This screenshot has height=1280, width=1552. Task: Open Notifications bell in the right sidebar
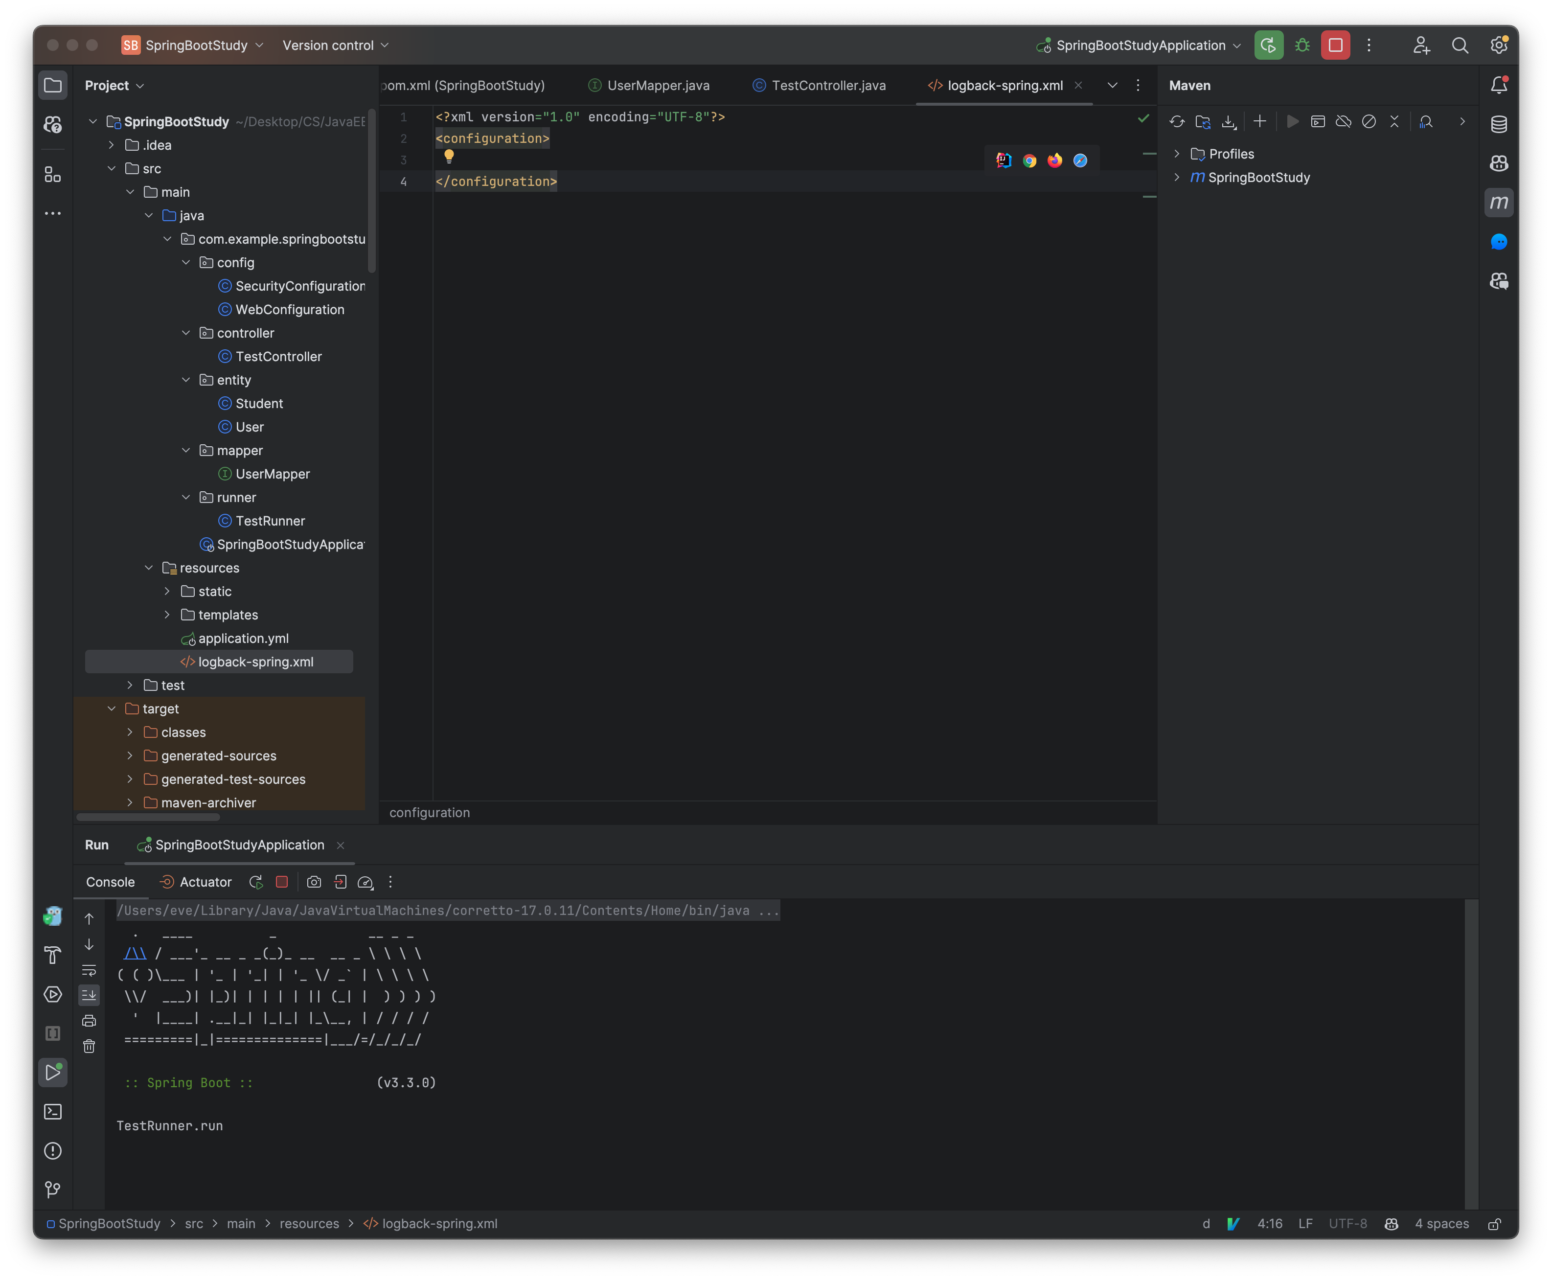click(1498, 85)
